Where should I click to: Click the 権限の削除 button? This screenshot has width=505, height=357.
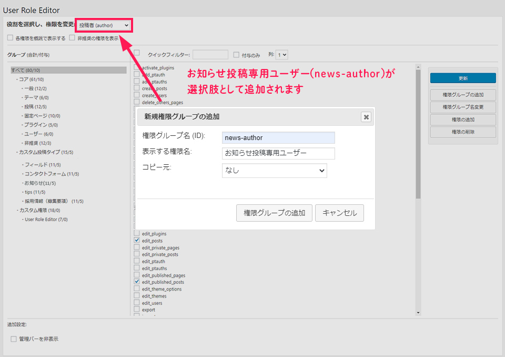point(463,132)
